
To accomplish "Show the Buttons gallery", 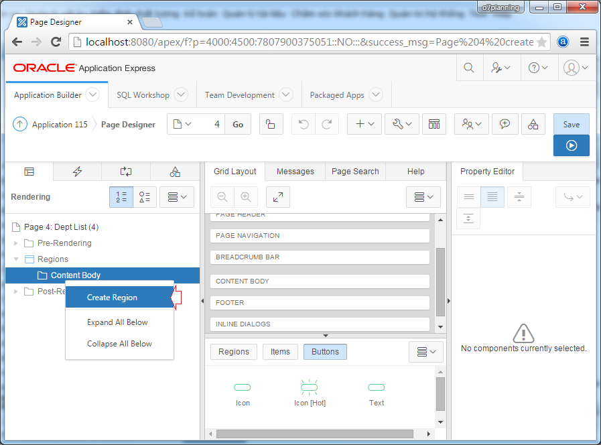I will click(325, 352).
